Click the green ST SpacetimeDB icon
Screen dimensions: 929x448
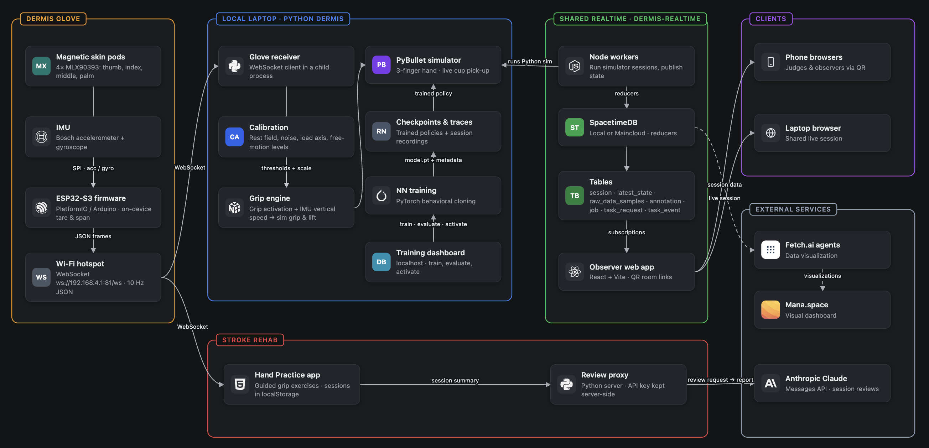[x=575, y=127]
